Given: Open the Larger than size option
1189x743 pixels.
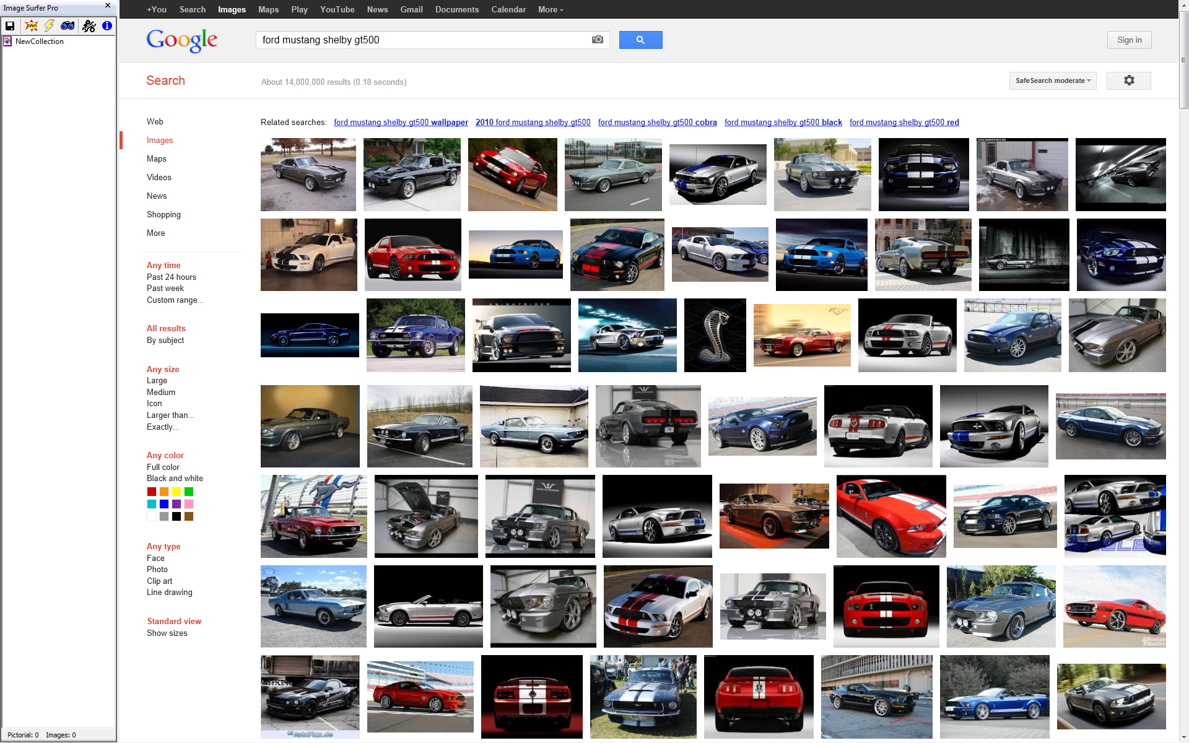Looking at the screenshot, I should coord(170,415).
